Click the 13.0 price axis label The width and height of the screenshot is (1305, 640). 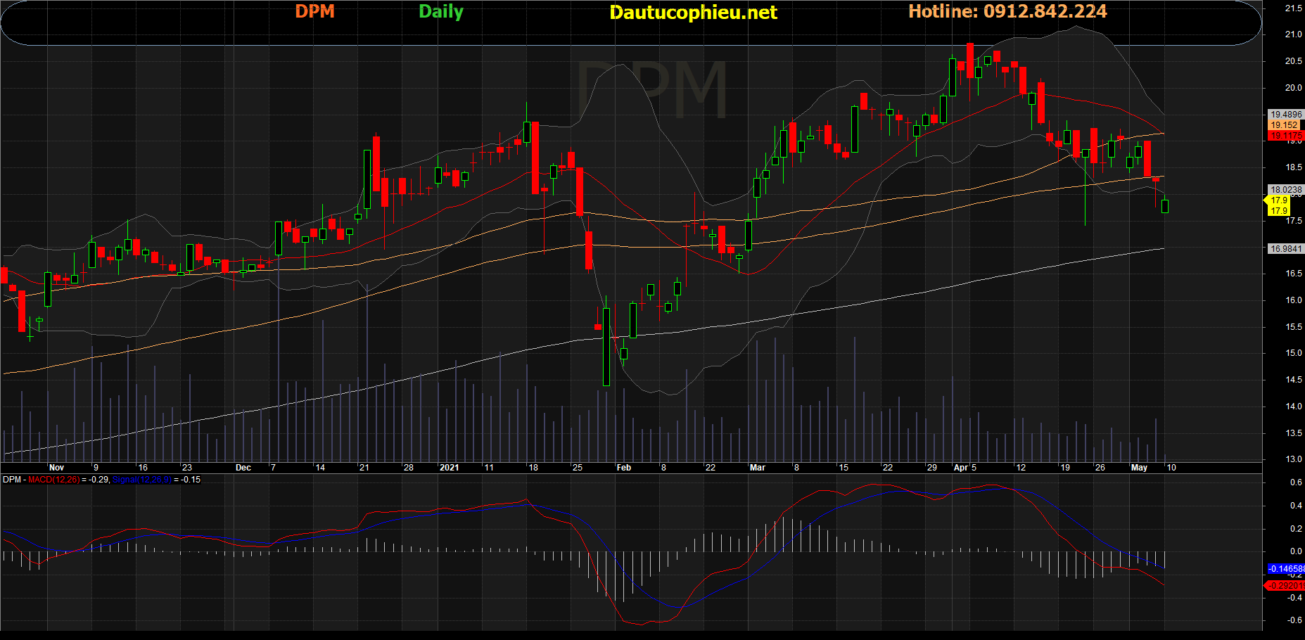[1293, 459]
